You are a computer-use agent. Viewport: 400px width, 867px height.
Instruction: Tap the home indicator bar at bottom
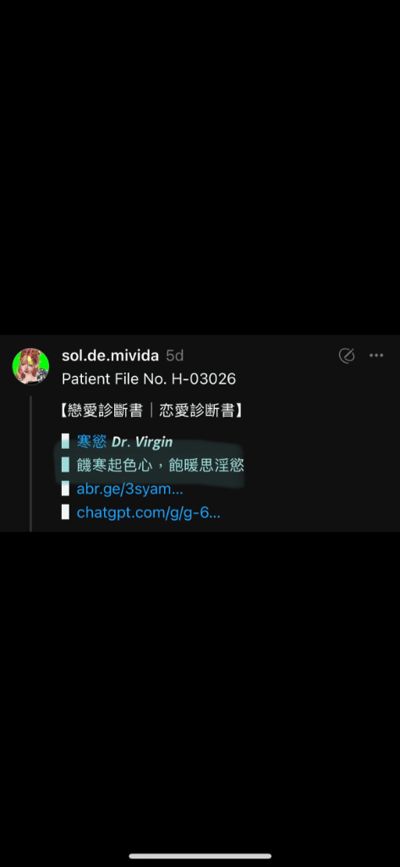point(200,856)
